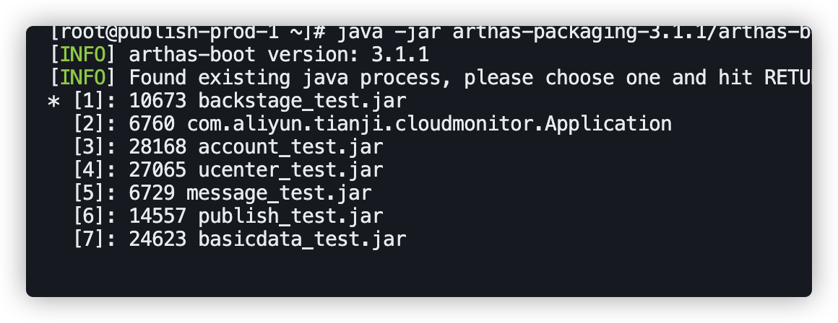The image size is (838, 323).
Task: Select the basicdata_test.jar process line
Action: coord(240,239)
